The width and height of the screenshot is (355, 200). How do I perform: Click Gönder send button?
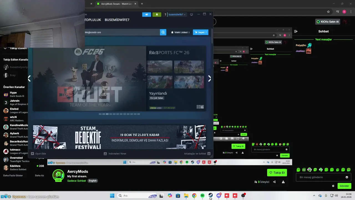point(344,186)
